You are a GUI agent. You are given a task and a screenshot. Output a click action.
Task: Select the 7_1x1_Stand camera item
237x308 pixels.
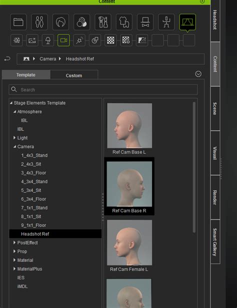point(34,207)
